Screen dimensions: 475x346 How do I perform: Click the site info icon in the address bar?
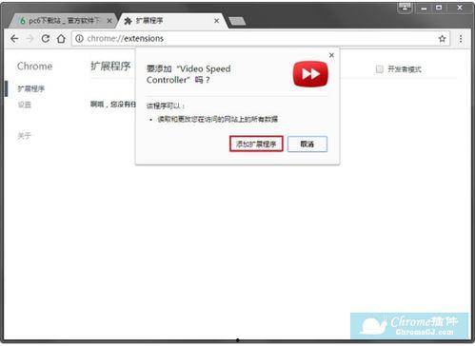79,39
